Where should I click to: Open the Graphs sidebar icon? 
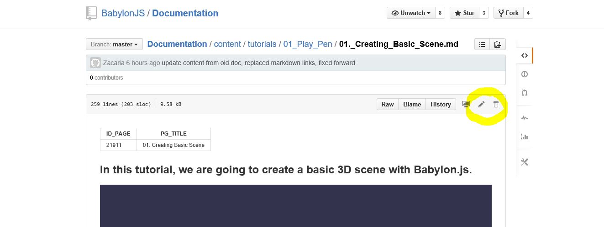525,136
